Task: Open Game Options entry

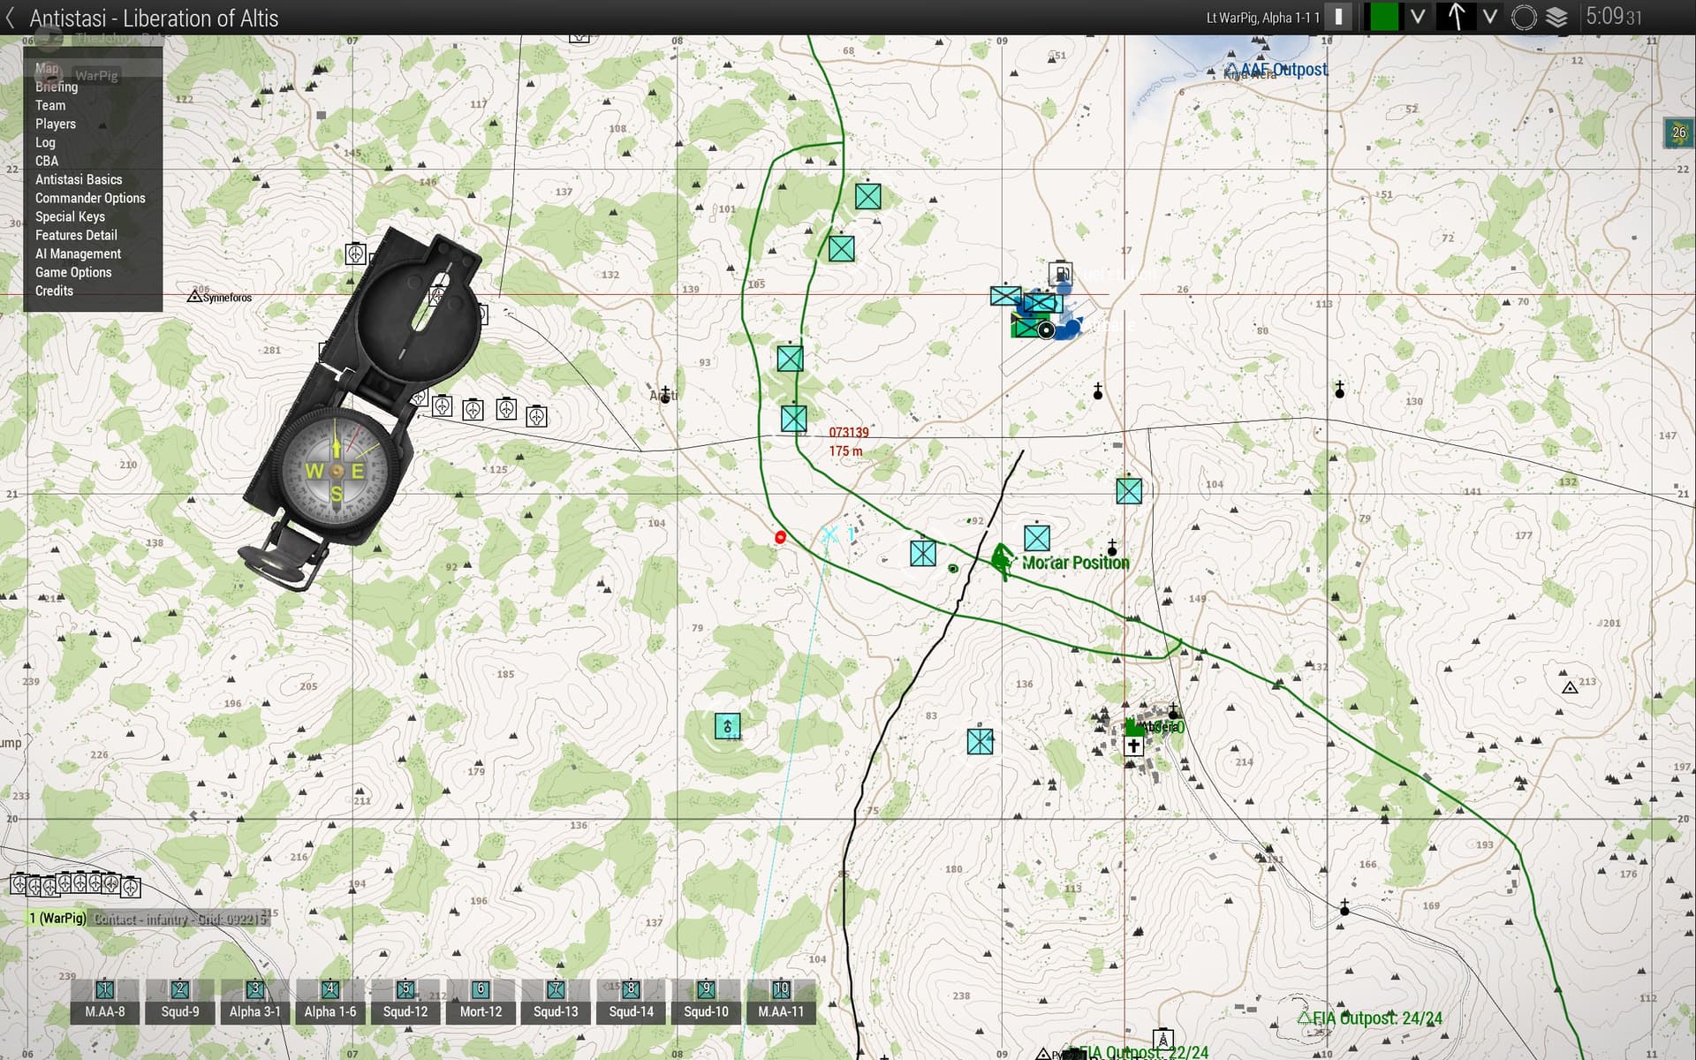Action: pyautogui.click(x=73, y=272)
